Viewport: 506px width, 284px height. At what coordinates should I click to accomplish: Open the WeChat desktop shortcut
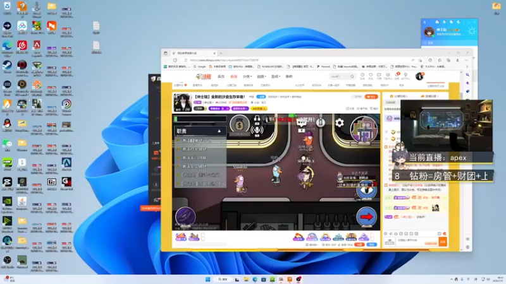click(x=7, y=145)
